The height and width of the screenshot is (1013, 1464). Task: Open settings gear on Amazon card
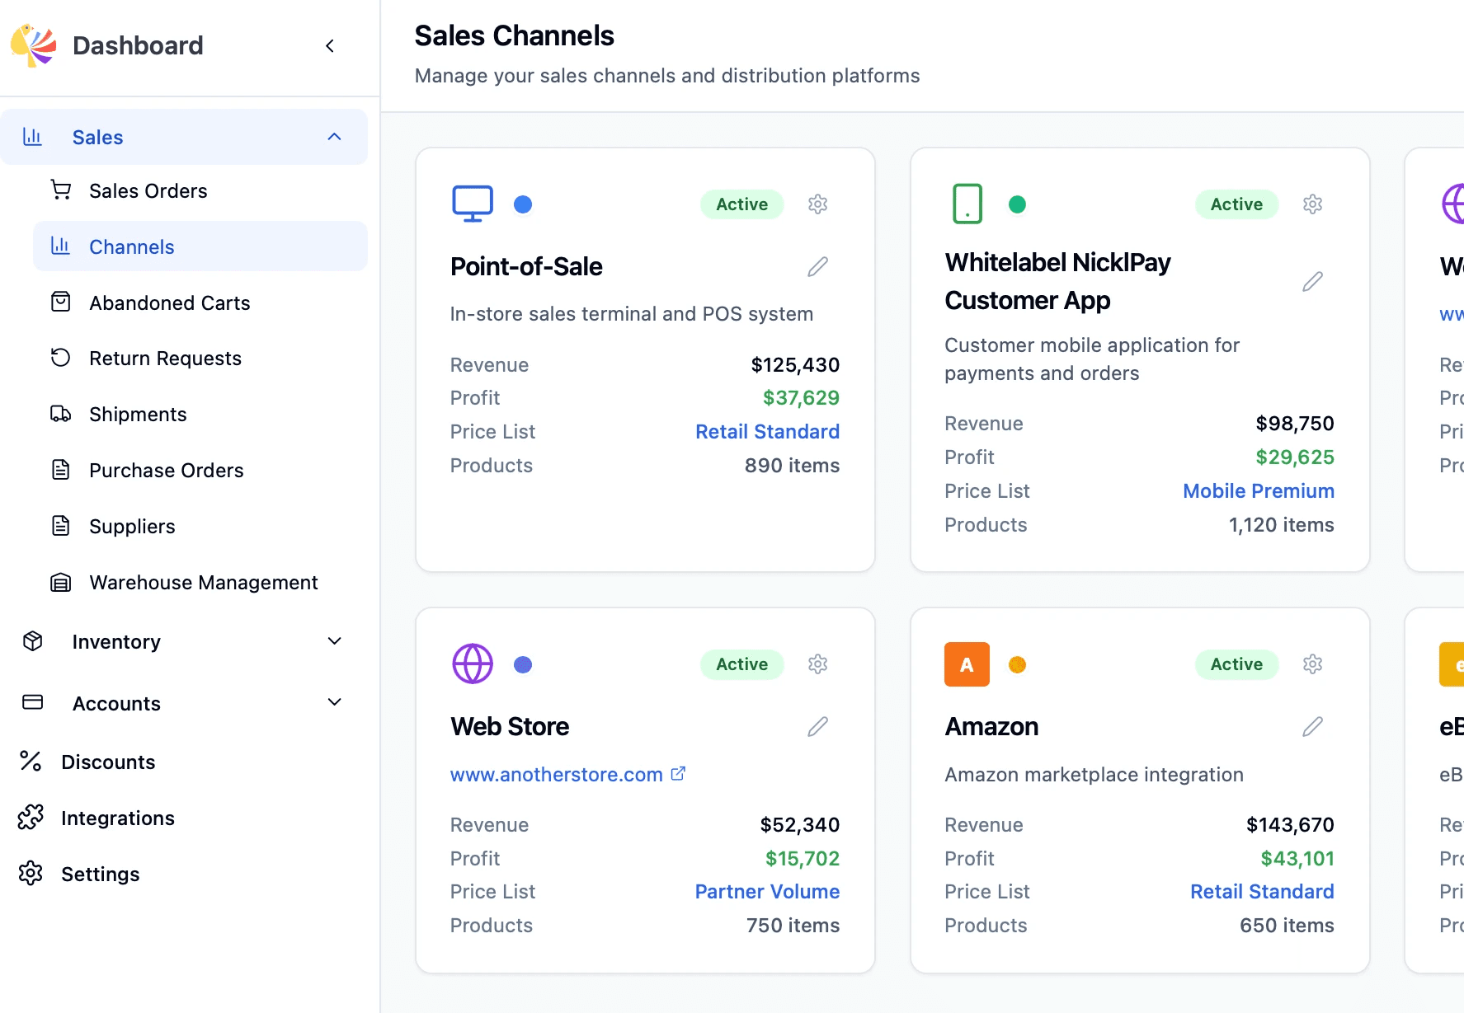coord(1312,664)
